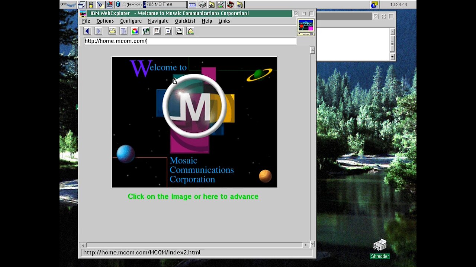Viewport: 476px width, 267px height.
Task: Click the status bar URL text
Action: pyautogui.click(x=142, y=253)
